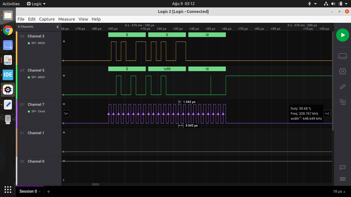
Task: Click the Freq: 328.767 kHz readout
Action: pos(304,114)
